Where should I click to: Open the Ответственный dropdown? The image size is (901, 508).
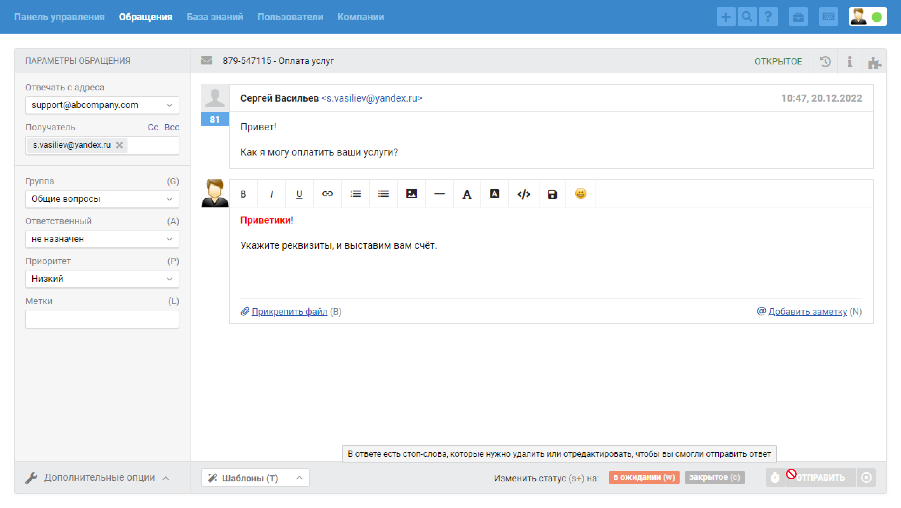pyautogui.click(x=102, y=239)
